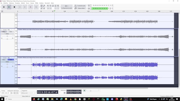Mute the Other Instruments track
Viewport: 180px width, 101px height.
click(4, 32)
